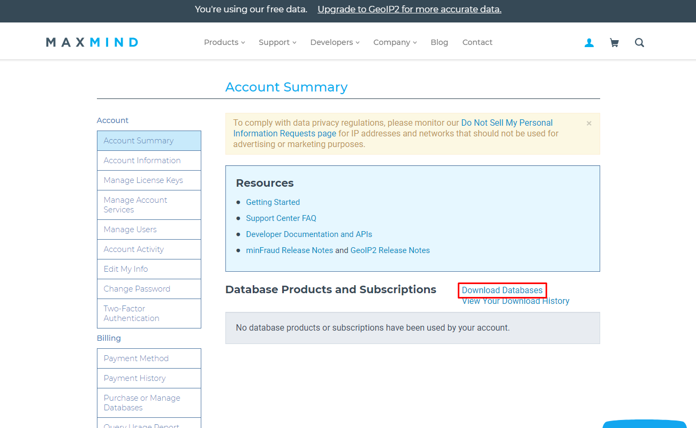
Task: Click the Billing section label
Action: tap(109, 338)
